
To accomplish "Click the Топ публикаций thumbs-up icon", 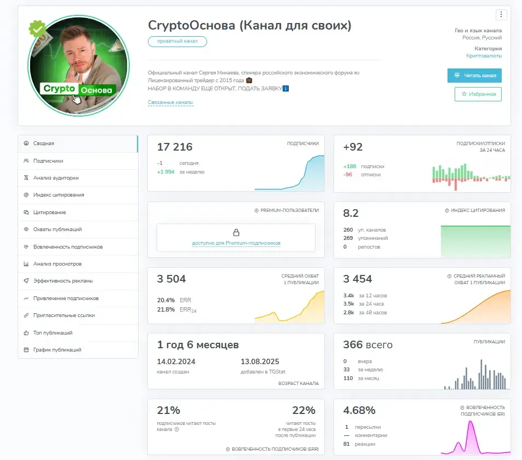I will (26, 333).
